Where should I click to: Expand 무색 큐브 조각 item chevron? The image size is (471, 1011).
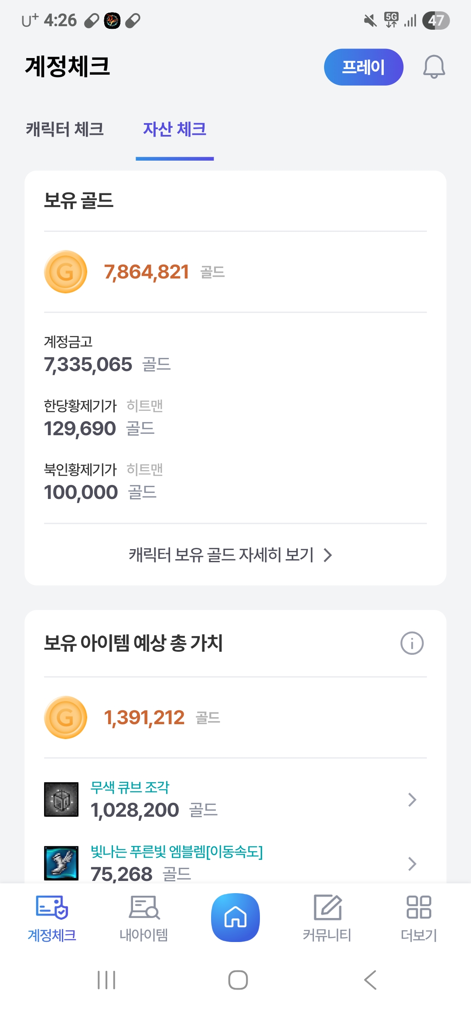pos(412,800)
